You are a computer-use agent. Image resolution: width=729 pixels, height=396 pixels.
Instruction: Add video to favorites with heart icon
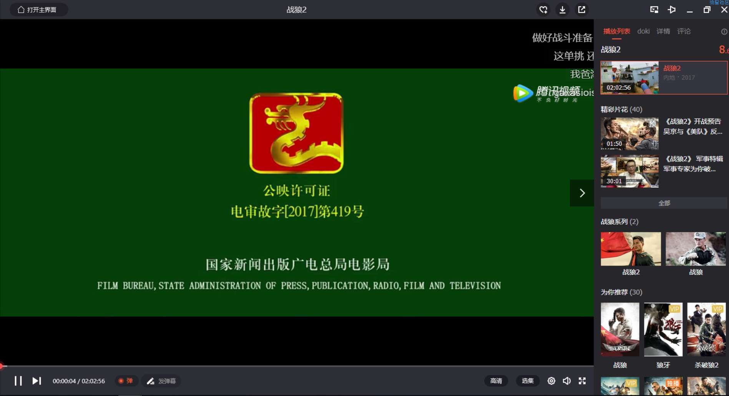tap(543, 10)
